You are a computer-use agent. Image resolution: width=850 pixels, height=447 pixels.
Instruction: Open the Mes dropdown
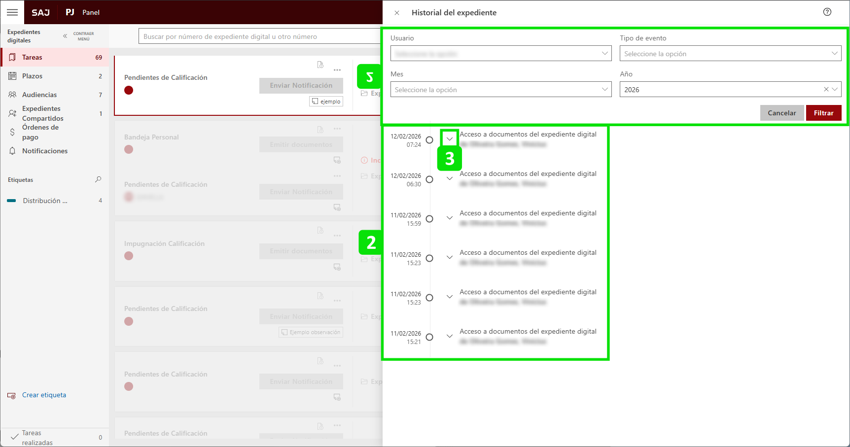pos(500,90)
